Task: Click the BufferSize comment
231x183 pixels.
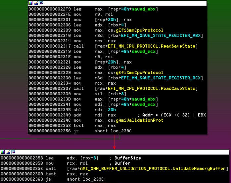Action: tap(128, 158)
